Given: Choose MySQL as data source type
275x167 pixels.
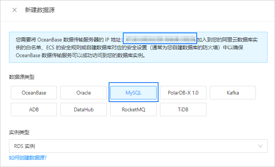Looking at the screenshot, I should 133,93.
